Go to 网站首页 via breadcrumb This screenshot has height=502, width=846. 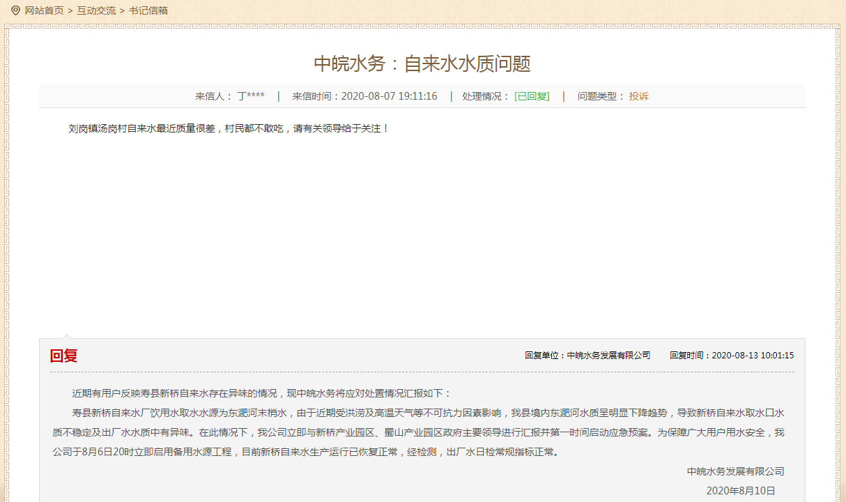click(x=44, y=10)
